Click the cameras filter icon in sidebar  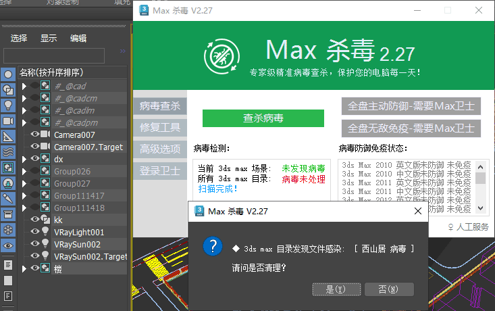[8, 121]
